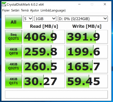The width and height of the screenshot is (113, 102).
Task: Open the Ajutor menu
Action: coord(34,10)
